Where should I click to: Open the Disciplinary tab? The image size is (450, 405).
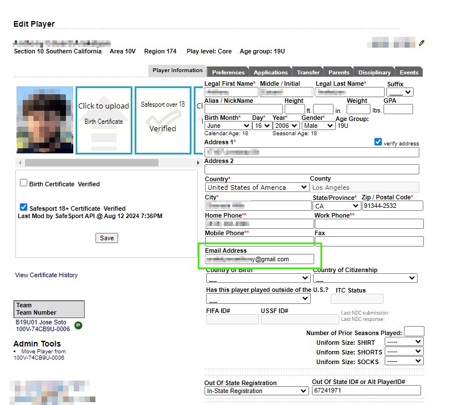[x=374, y=72]
